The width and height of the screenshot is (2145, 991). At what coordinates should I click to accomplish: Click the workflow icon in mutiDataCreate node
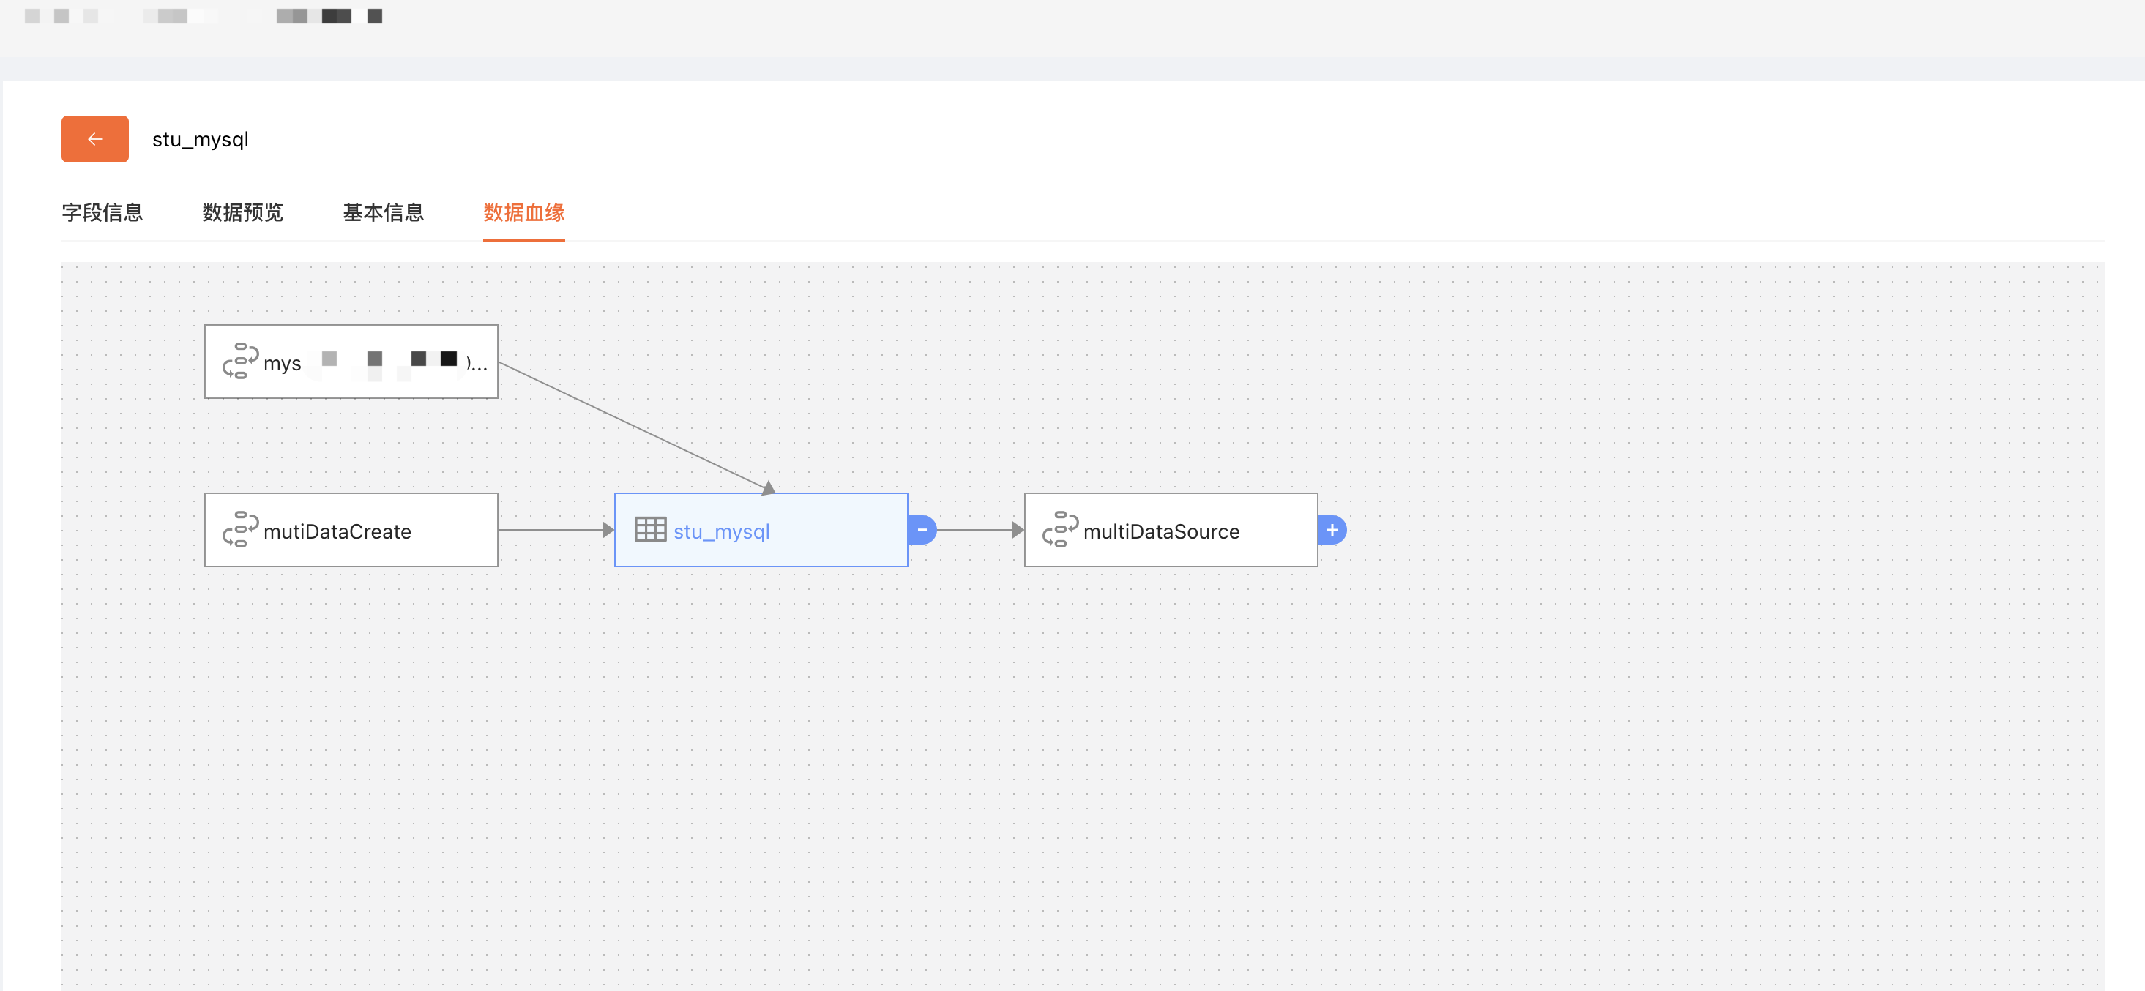pyautogui.click(x=241, y=530)
